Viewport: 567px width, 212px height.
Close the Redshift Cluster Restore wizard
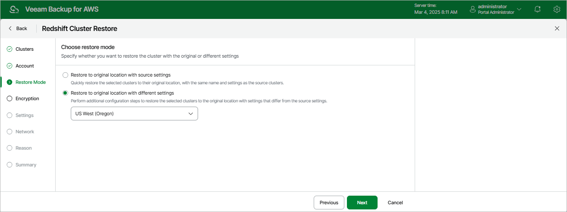(557, 28)
